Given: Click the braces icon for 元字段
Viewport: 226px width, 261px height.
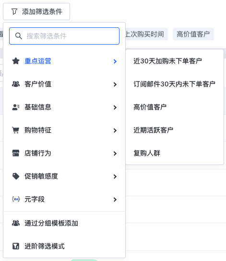Looking at the screenshot, I should [16, 199].
